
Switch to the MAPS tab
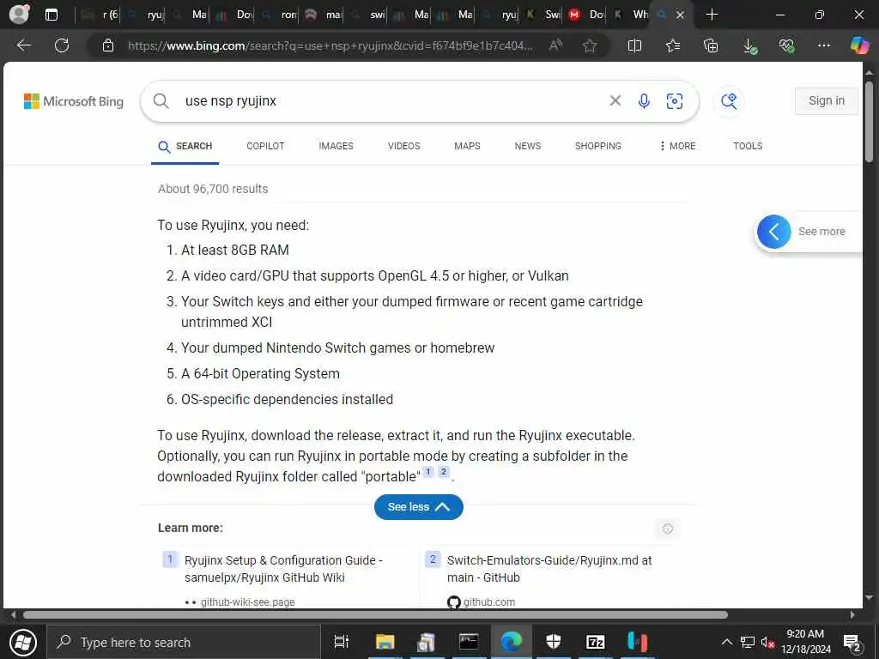(x=467, y=146)
